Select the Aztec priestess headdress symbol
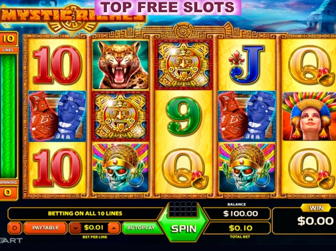The width and height of the screenshot is (336, 251). tap(309, 116)
